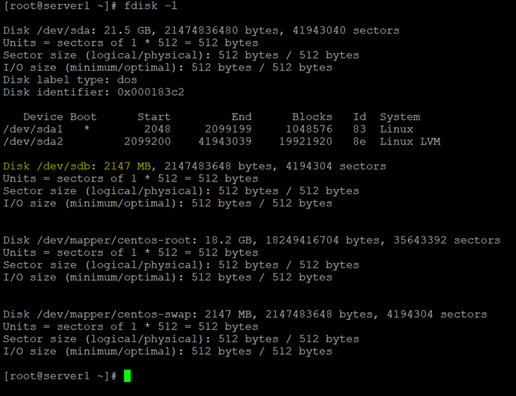The width and height of the screenshot is (516, 396).
Task: Click 'Disk label type: dos' line
Action: 70,80
